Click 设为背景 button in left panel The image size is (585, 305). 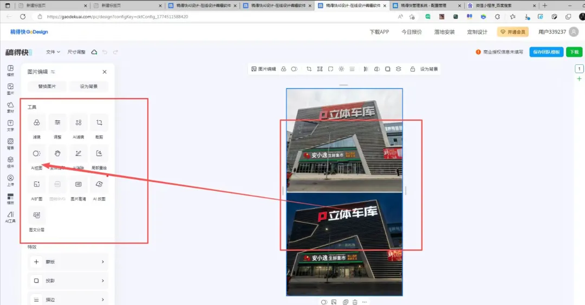89,86
